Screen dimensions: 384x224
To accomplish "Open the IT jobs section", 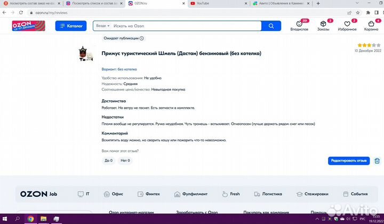I will [x=84, y=194].
